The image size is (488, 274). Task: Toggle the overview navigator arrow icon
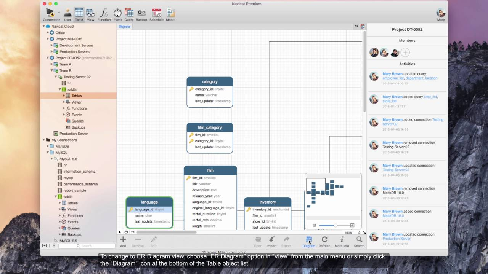point(364,233)
